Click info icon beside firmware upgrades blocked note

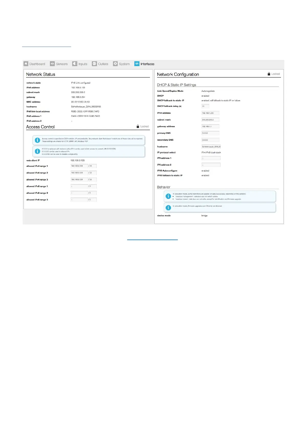coord(168,208)
